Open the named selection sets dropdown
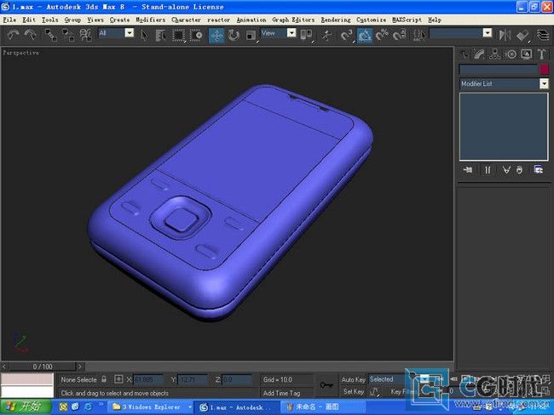The image size is (554, 415). pos(488,33)
